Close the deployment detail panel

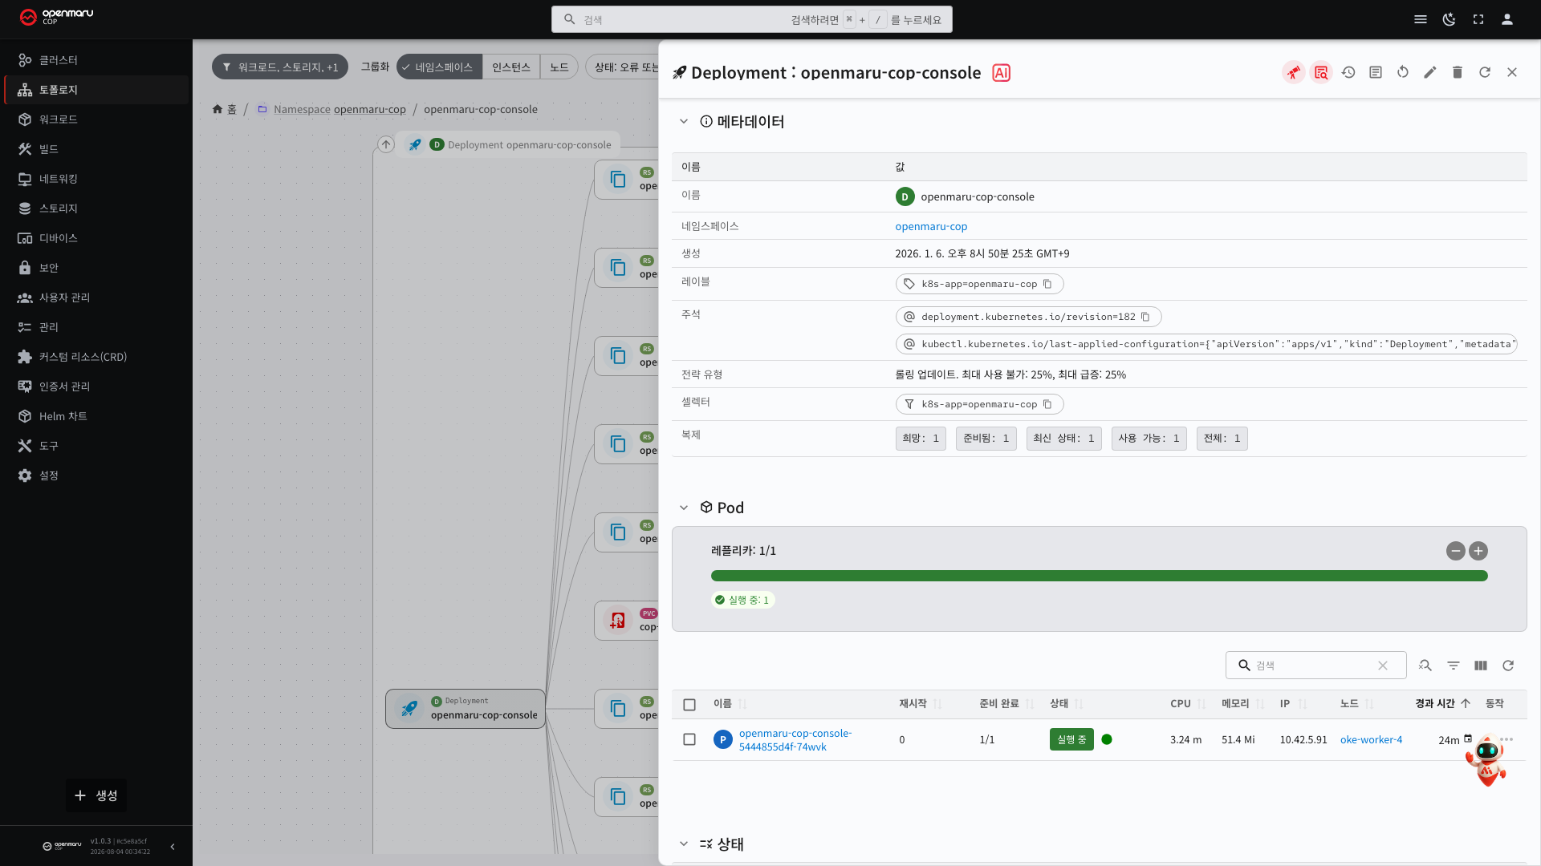click(1512, 73)
